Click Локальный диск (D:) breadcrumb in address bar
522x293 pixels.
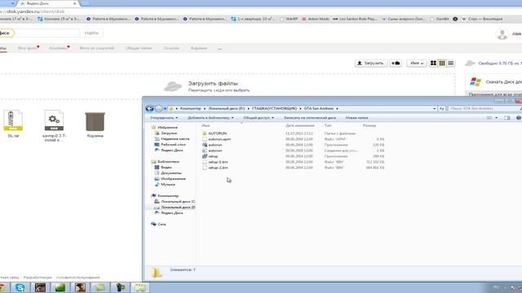[x=227, y=108]
